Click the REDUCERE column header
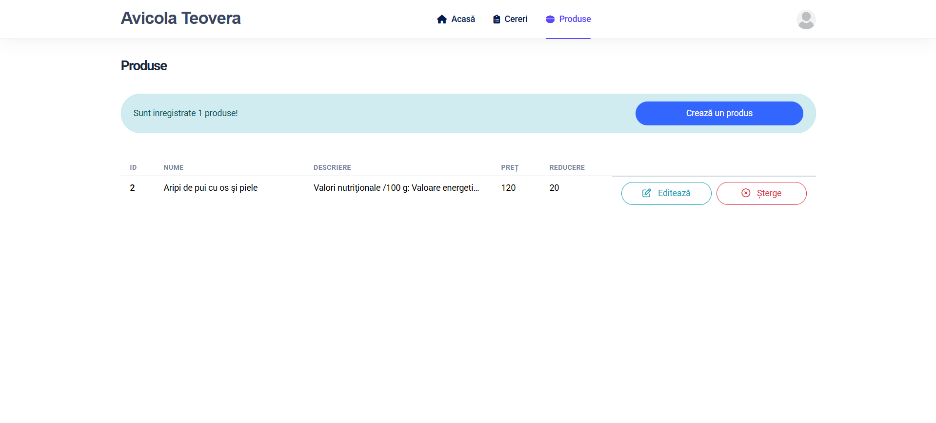Screen dimensions: 936x423 (567, 167)
